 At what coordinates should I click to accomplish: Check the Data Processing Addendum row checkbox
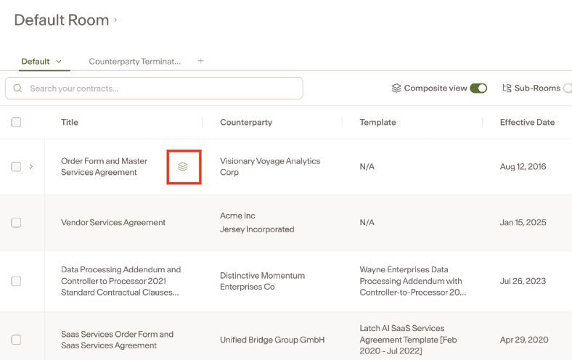[x=16, y=281]
